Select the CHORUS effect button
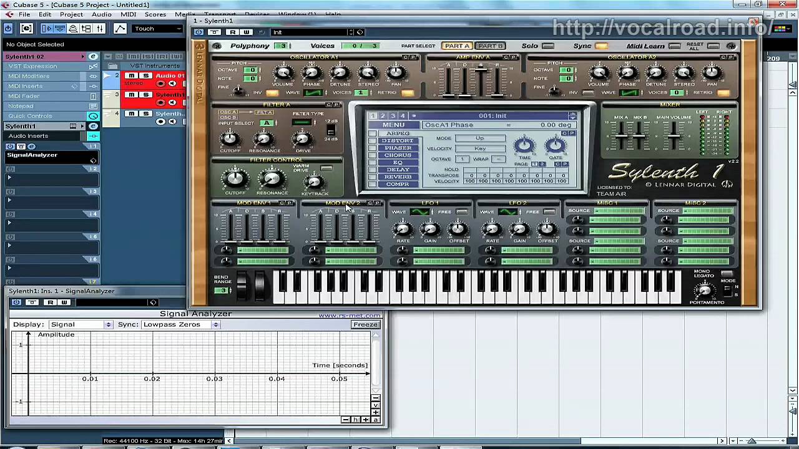 [398, 155]
